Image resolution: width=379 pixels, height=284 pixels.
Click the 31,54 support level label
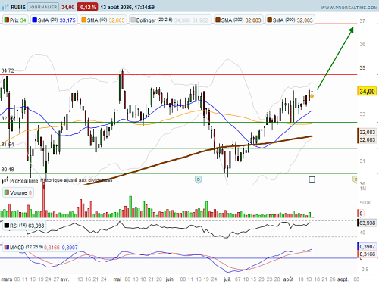[x=8, y=145]
